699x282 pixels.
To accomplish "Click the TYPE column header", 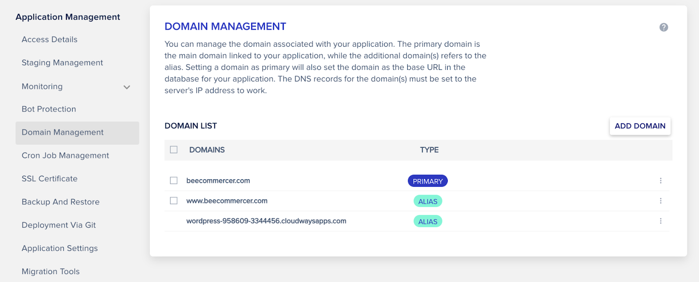I will coord(429,150).
